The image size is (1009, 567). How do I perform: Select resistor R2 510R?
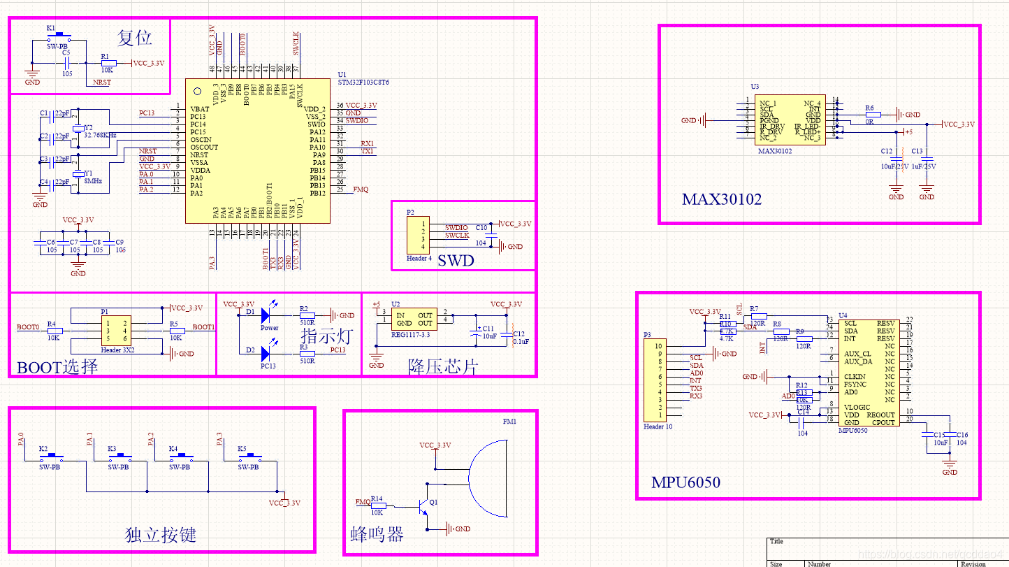[307, 316]
